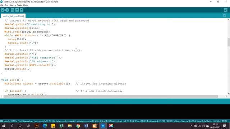
Task: Click the Arduino application icon in title bar
Action: [1, 1]
